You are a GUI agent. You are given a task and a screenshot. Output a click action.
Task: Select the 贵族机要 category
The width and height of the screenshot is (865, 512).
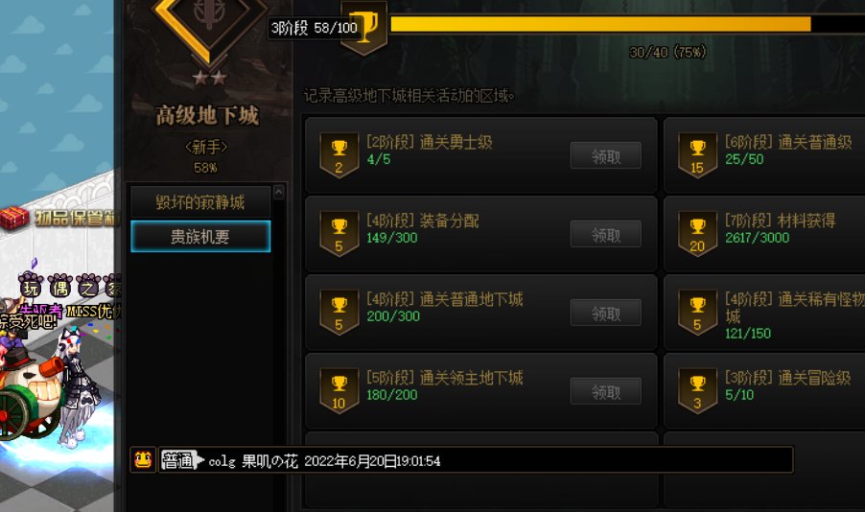coord(200,236)
